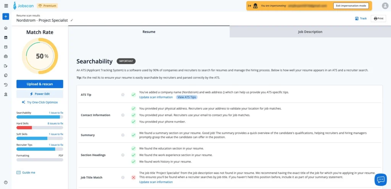The width and height of the screenshot is (391, 189).
Task: Click the Recruiter Tips progress bar
Action: point(40,149)
